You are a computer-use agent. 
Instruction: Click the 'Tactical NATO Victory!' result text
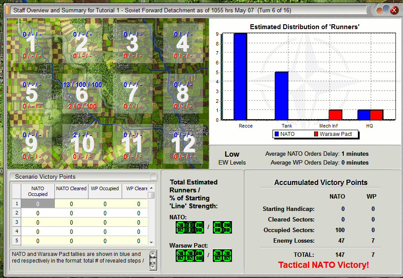(x=323, y=265)
